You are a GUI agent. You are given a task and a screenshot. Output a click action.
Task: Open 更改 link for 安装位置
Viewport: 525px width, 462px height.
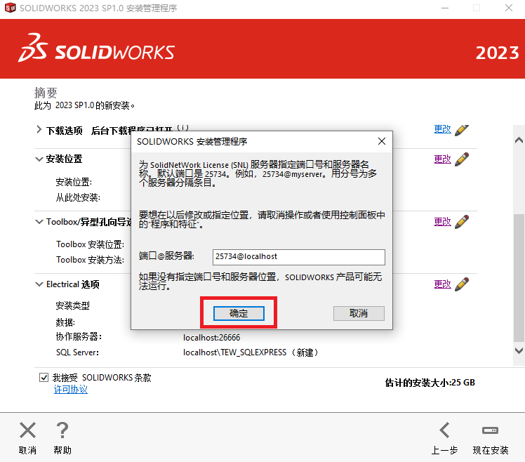point(442,159)
